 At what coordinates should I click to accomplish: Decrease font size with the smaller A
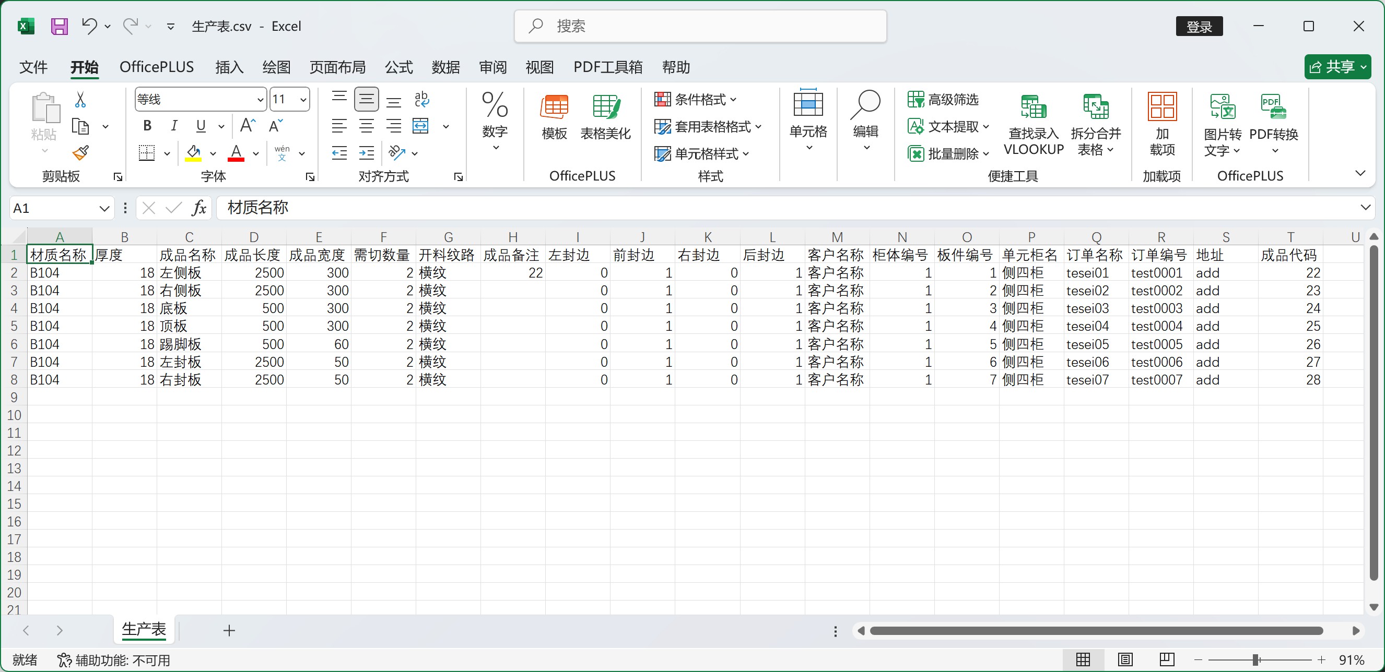pyautogui.click(x=276, y=126)
